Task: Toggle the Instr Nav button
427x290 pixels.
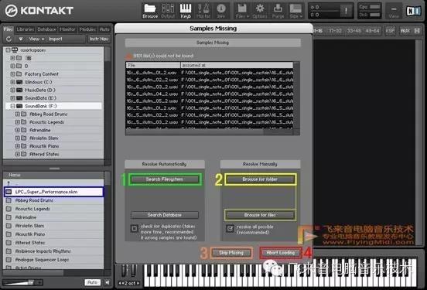Action: tap(99, 39)
